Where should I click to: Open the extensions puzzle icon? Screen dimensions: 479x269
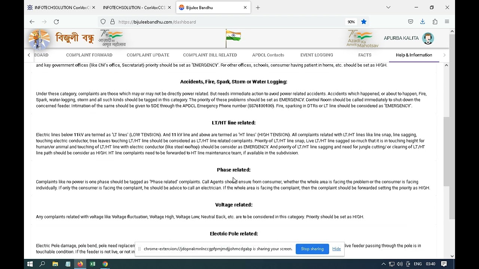(x=435, y=22)
